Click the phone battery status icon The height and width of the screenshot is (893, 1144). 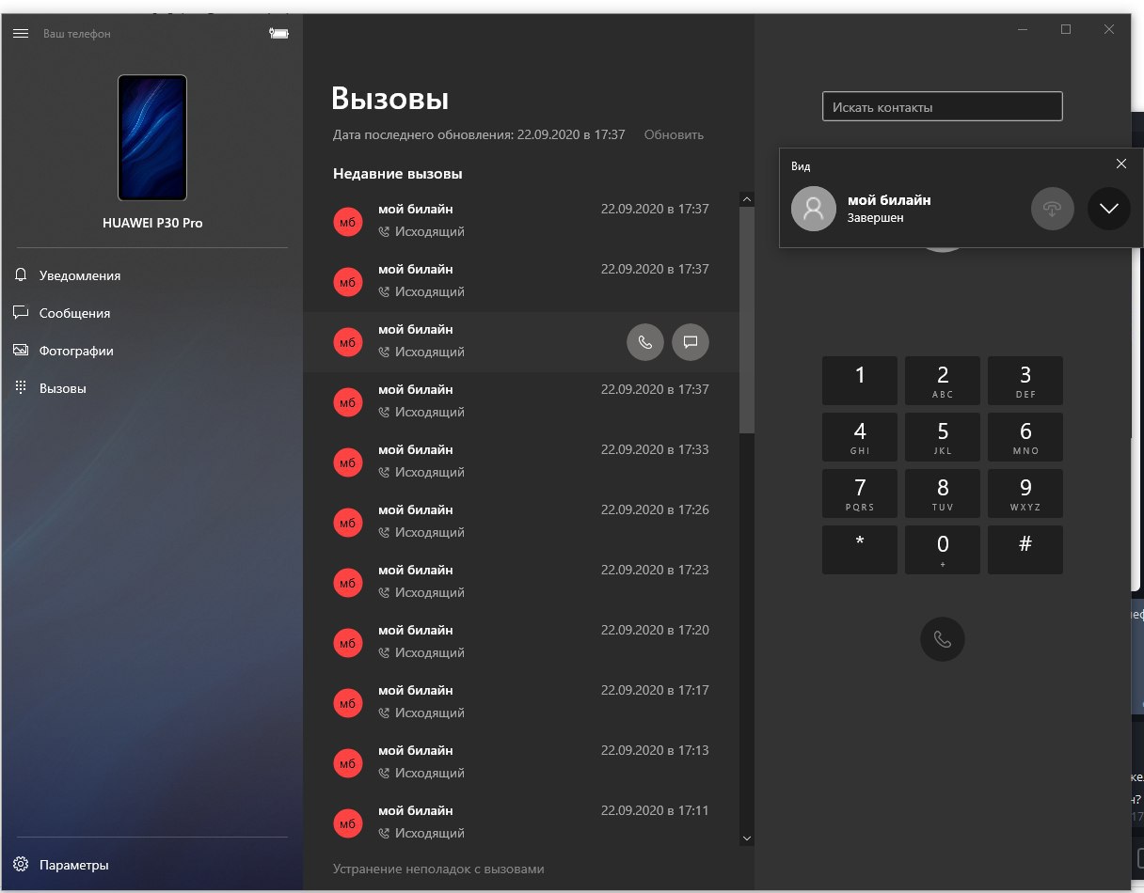click(x=278, y=33)
